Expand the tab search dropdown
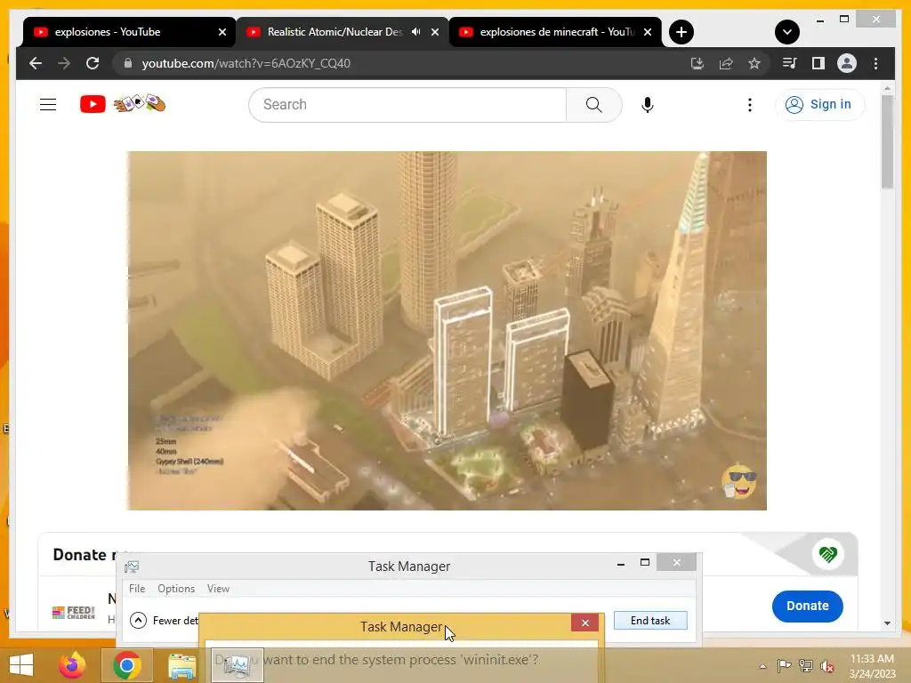This screenshot has height=683, width=911. [x=786, y=32]
